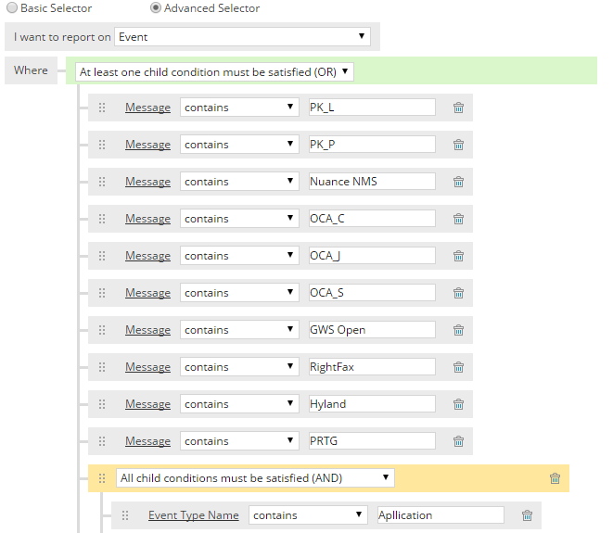Expand the AND child conditions dropdown

(x=255, y=478)
